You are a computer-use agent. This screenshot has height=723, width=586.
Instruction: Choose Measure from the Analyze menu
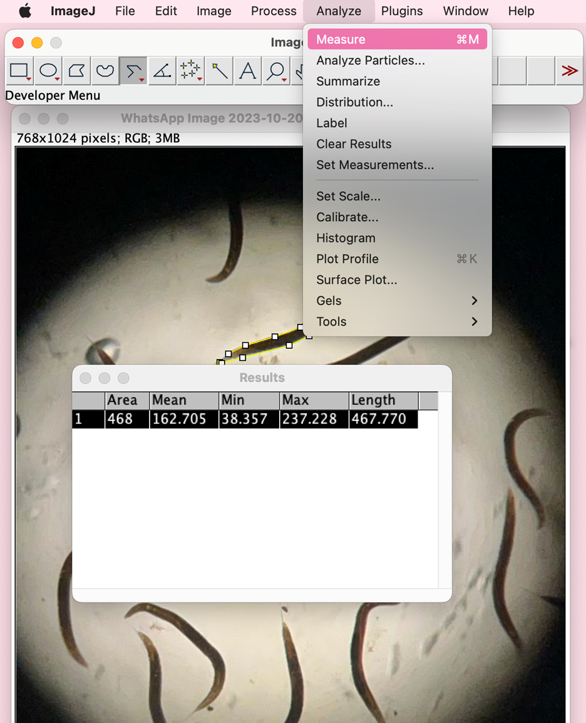[397, 39]
